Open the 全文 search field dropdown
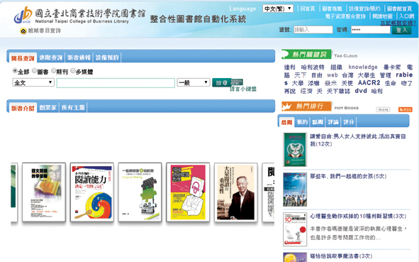The height and width of the screenshot is (262, 419). pyautogui.click(x=33, y=82)
